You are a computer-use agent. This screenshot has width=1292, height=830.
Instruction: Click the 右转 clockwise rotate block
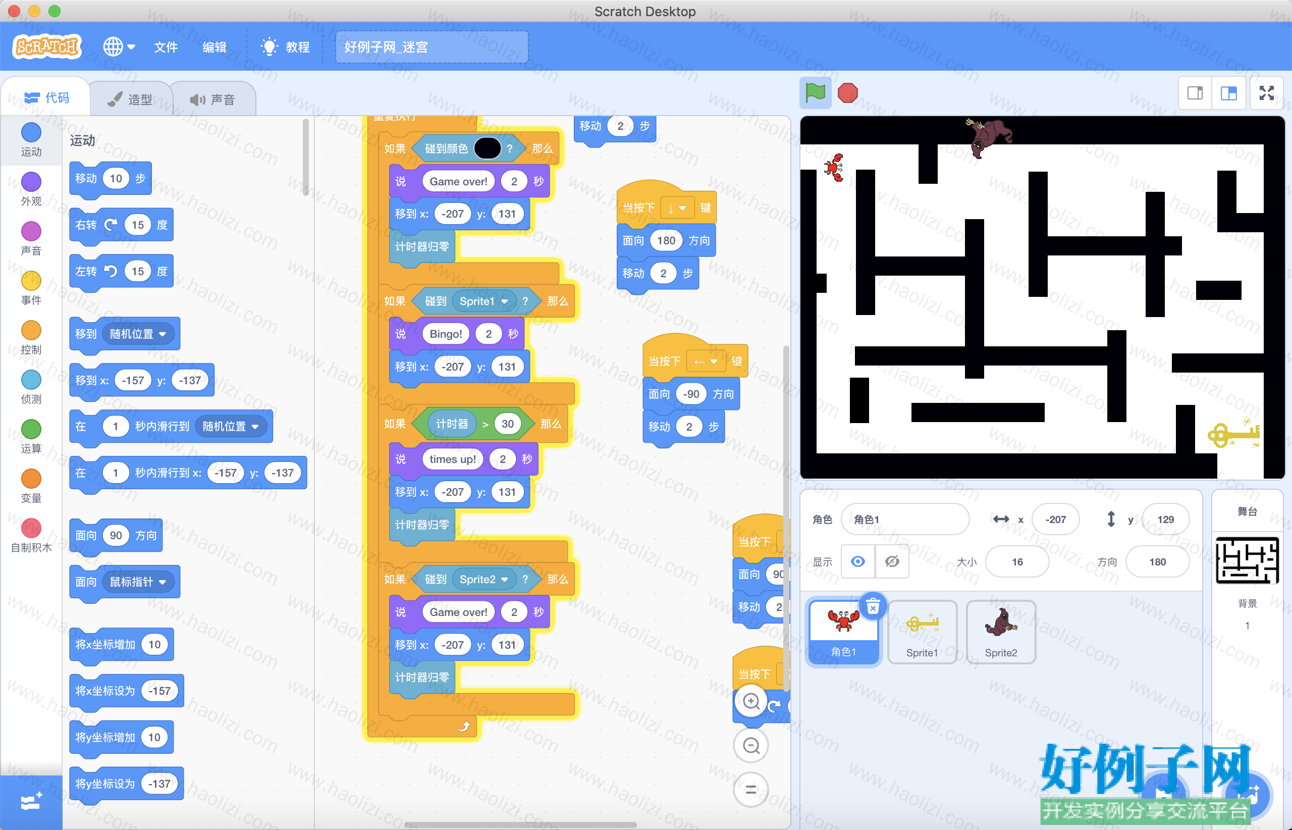(x=121, y=225)
